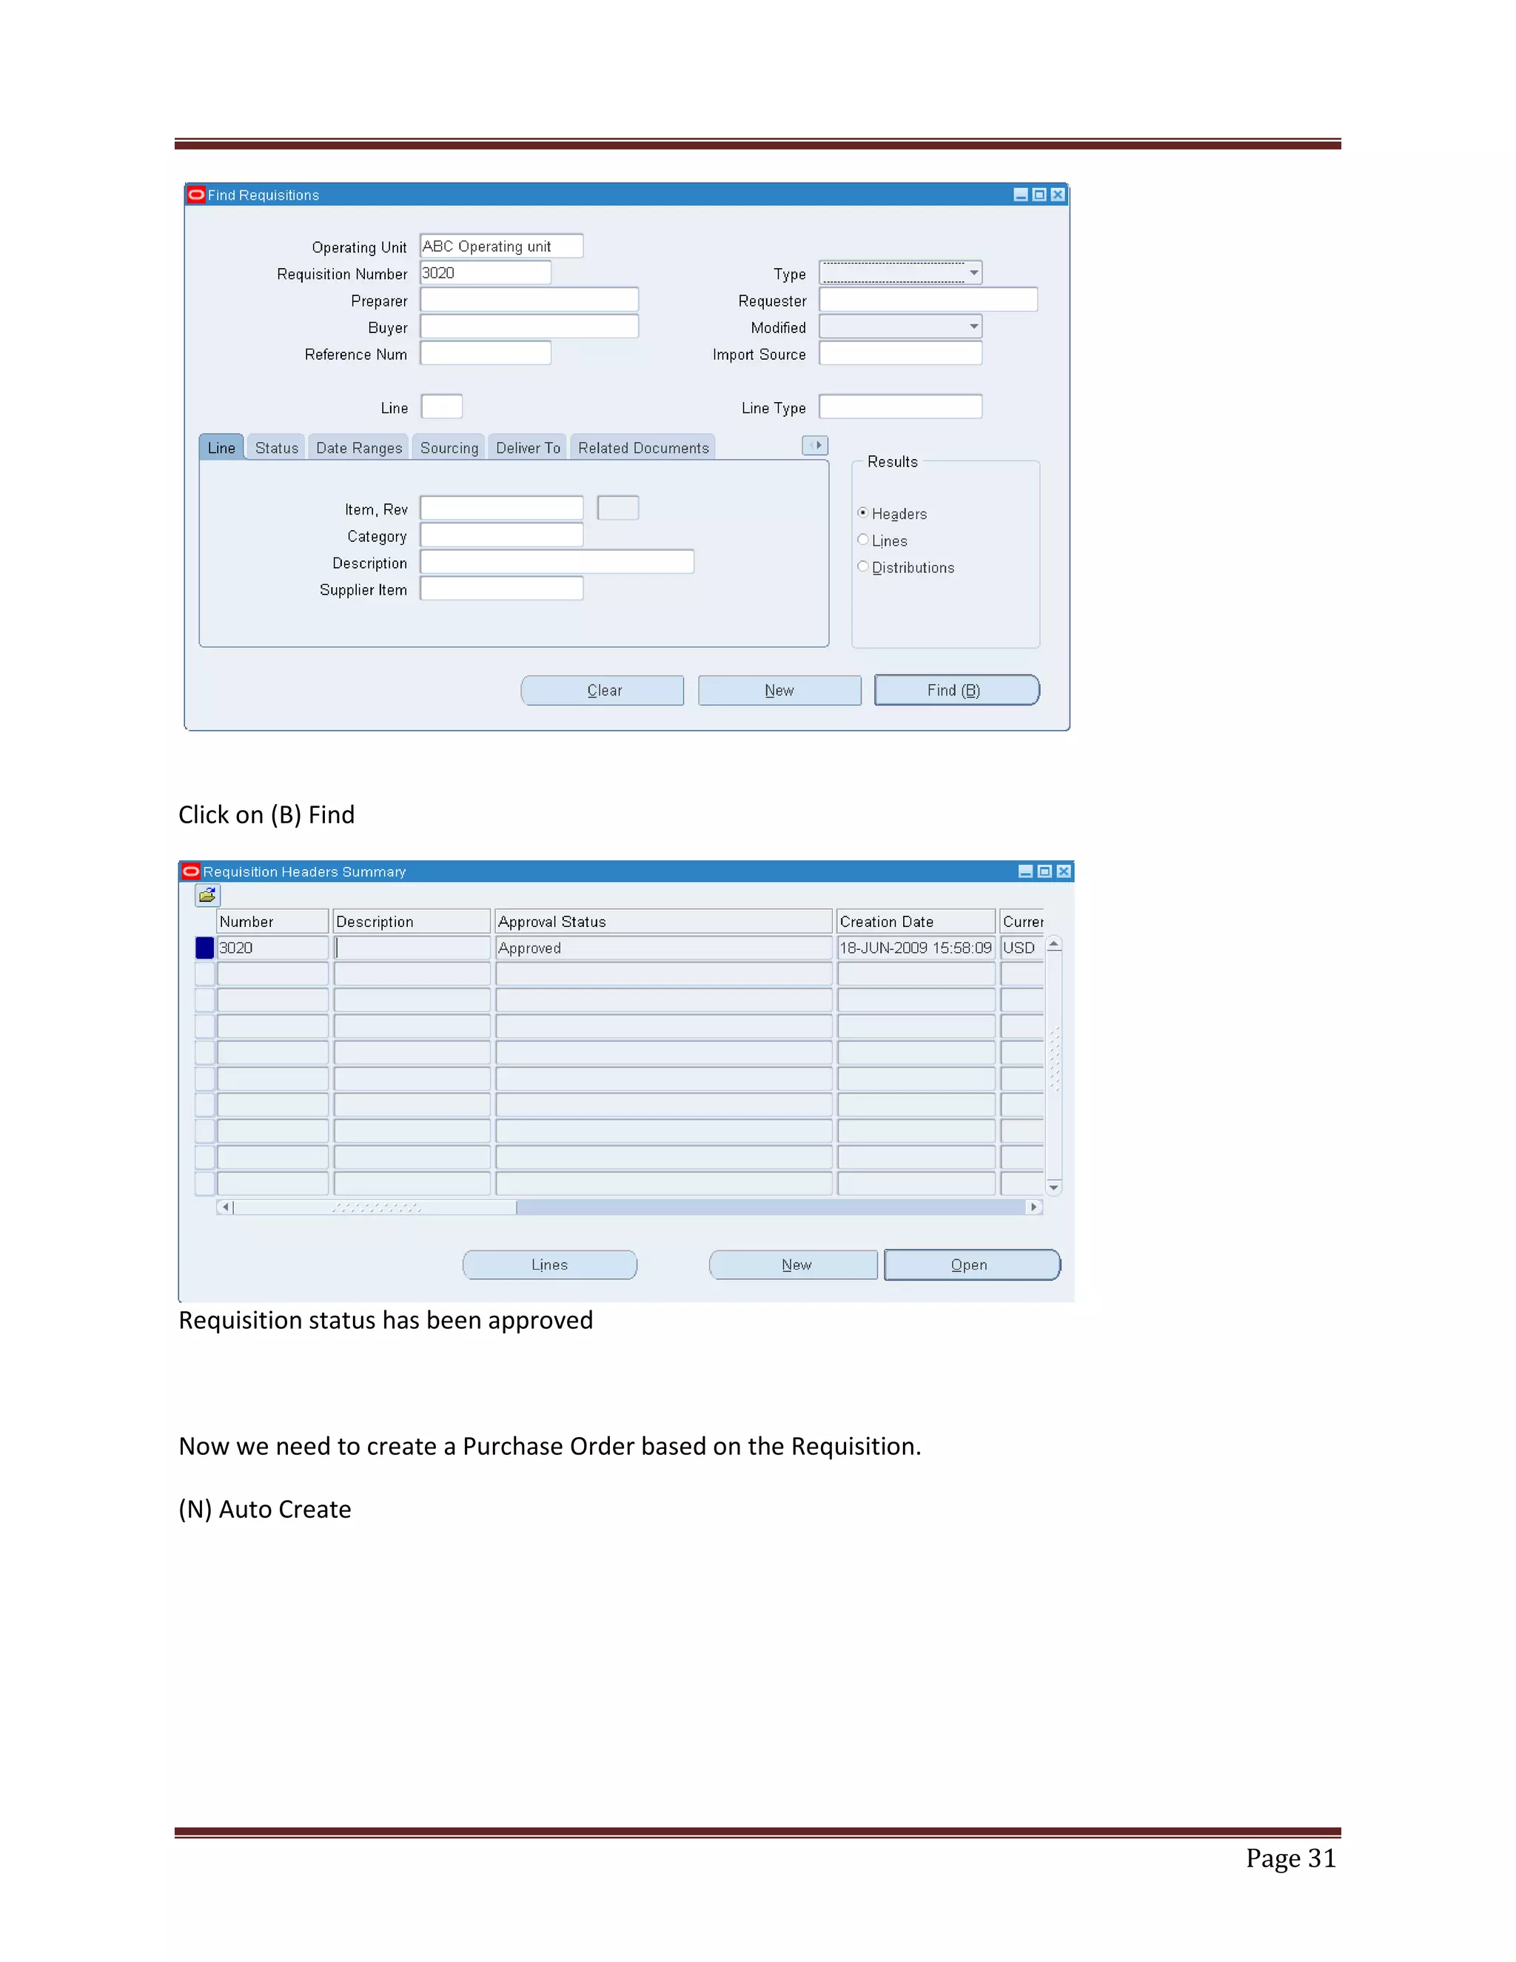Click the USD currency cell
Viewport: 1516px width, 1962px height.
(x=1022, y=948)
